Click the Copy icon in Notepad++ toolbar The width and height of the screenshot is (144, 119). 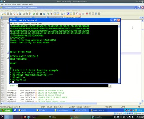(x=27, y=14)
